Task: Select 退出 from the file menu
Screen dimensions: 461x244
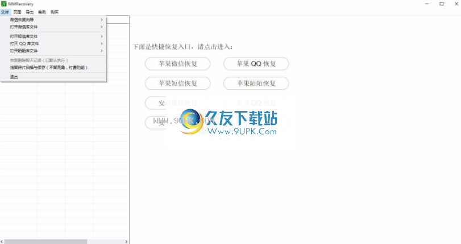Action: [x=53, y=77]
